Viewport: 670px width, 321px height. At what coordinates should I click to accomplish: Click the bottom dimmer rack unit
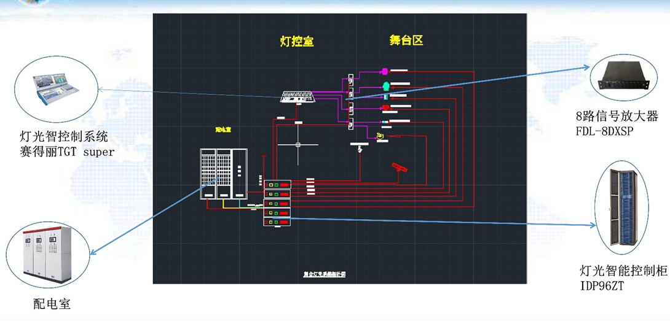(277, 220)
